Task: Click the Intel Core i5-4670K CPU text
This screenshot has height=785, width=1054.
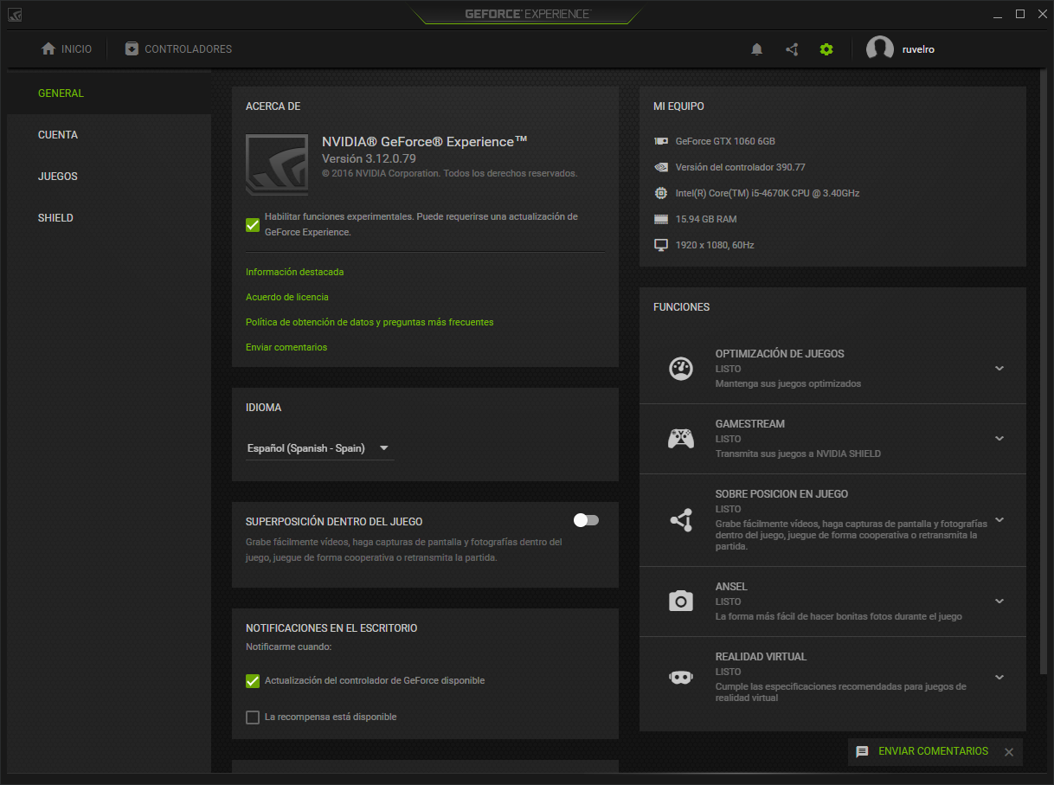Action: (768, 193)
